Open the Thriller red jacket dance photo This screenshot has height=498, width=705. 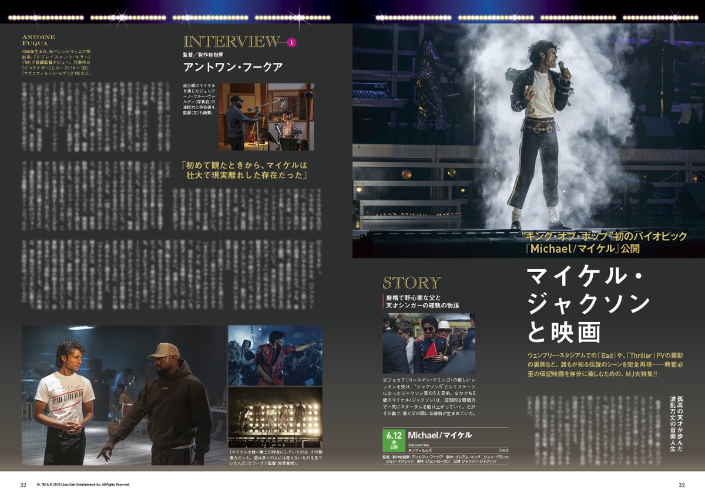tap(275, 355)
